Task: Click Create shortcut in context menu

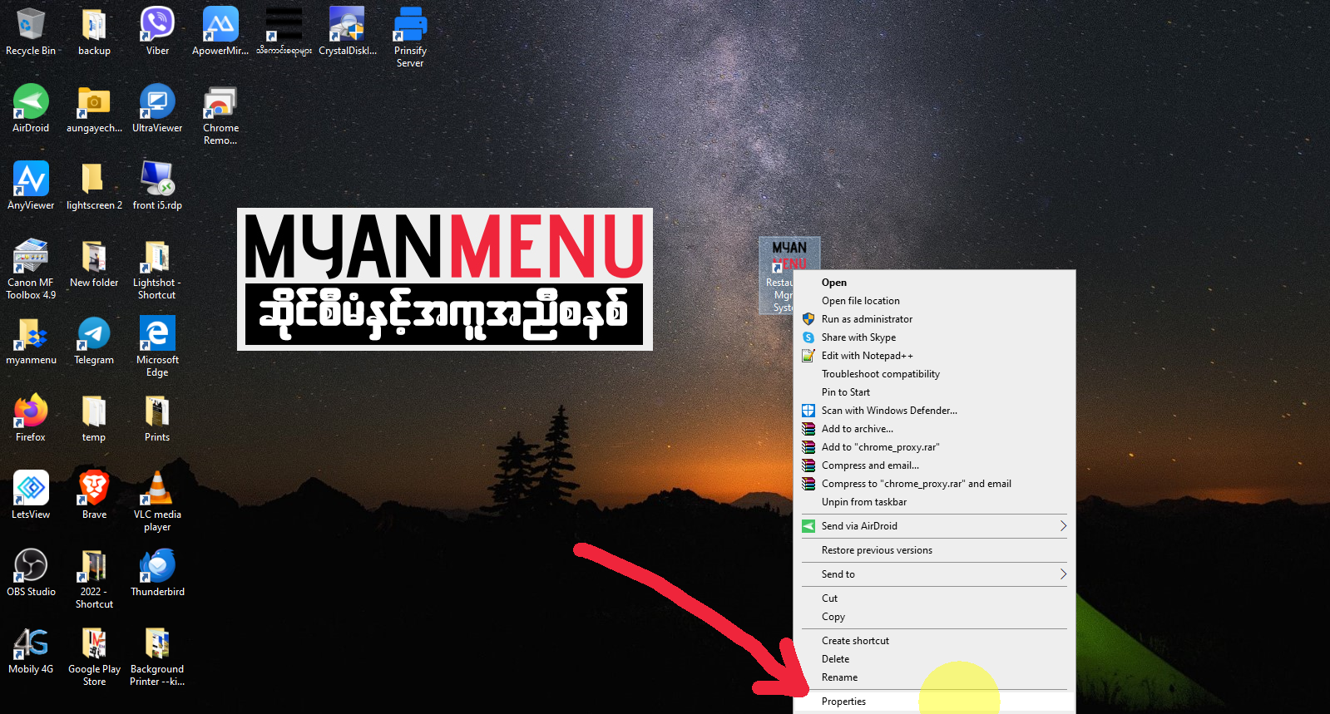Action: pyautogui.click(x=855, y=641)
